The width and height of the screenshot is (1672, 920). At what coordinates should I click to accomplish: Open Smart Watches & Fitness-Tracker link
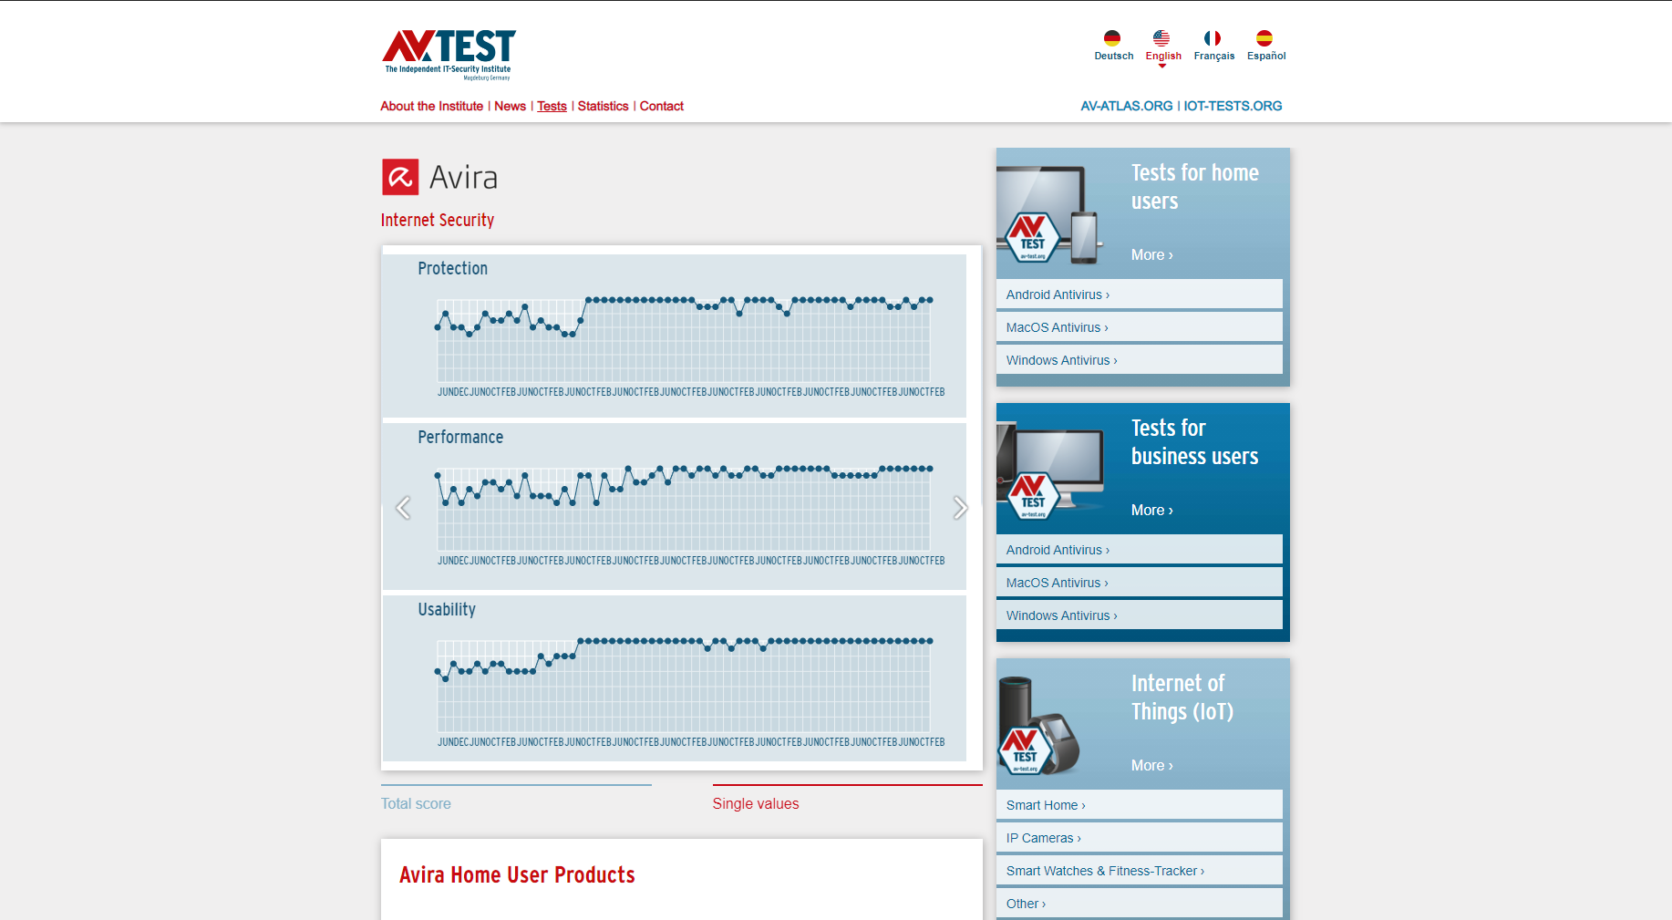tap(1140, 871)
